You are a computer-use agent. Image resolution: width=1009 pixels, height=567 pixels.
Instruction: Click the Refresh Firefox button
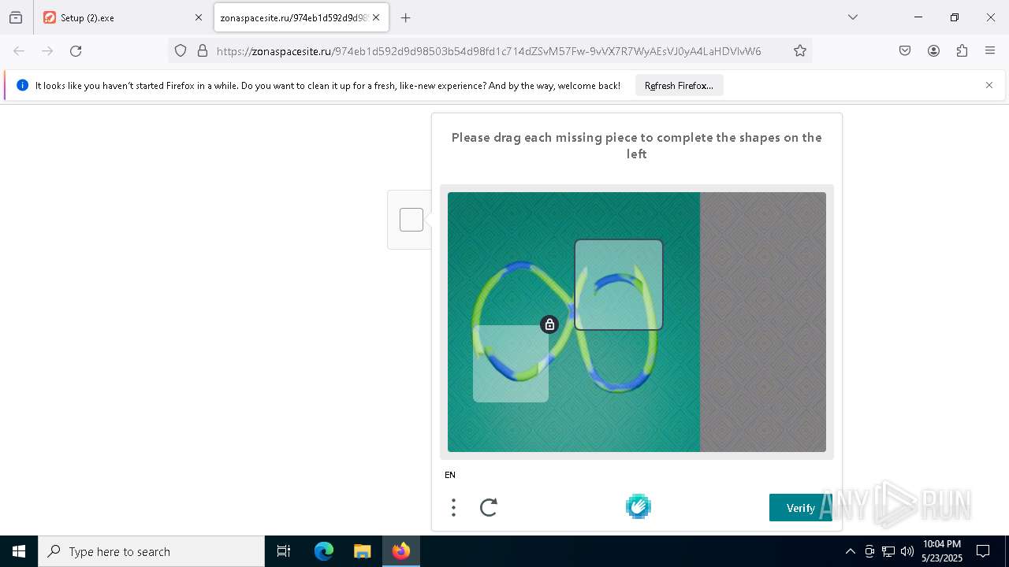point(679,85)
